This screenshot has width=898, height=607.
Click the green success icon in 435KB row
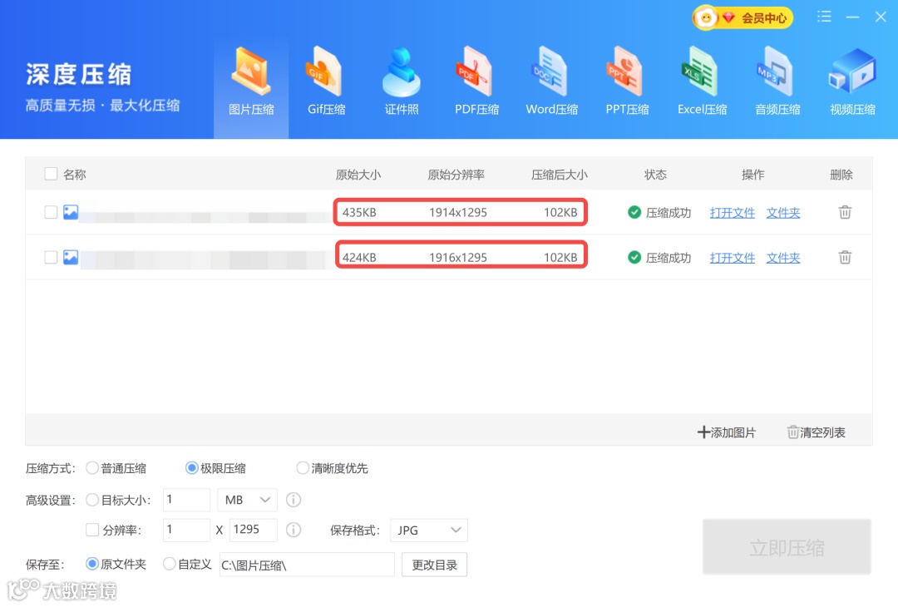point(634,213)
